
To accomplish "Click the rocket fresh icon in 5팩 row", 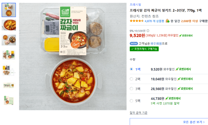I will coord(173,98).
